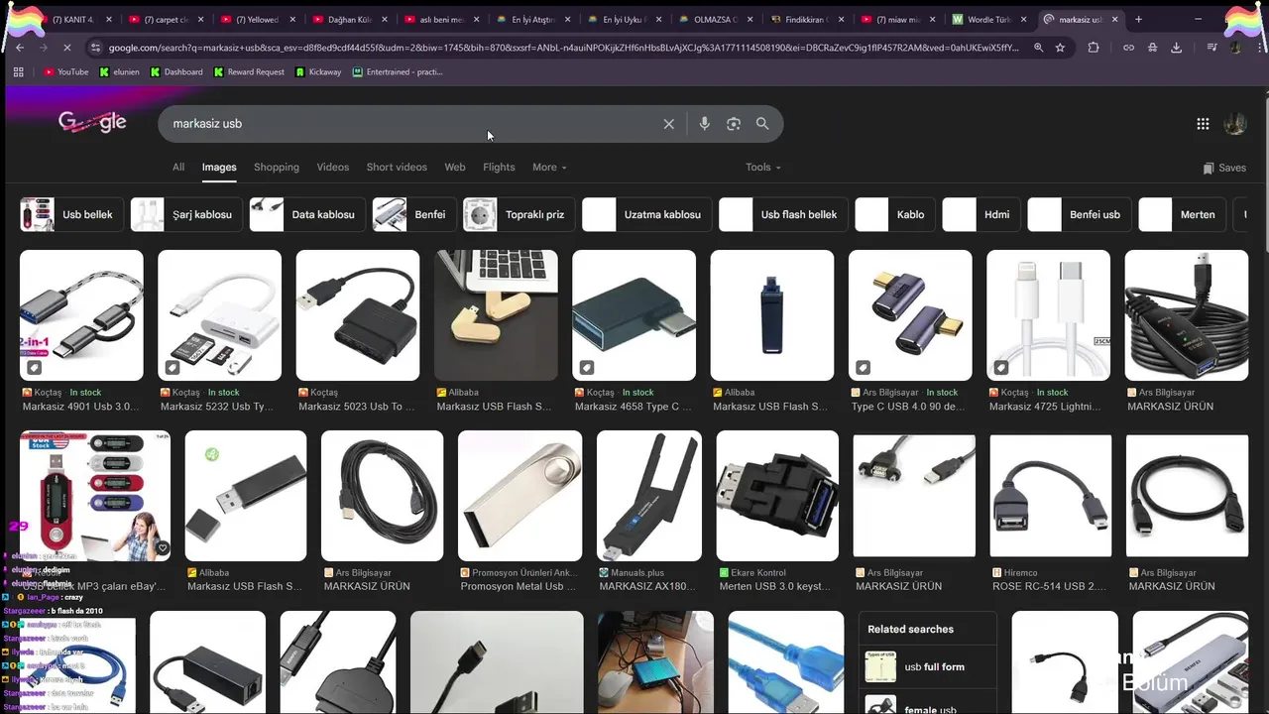
Task: Open the Entertrained bookmark
Action: click(398, 71)
